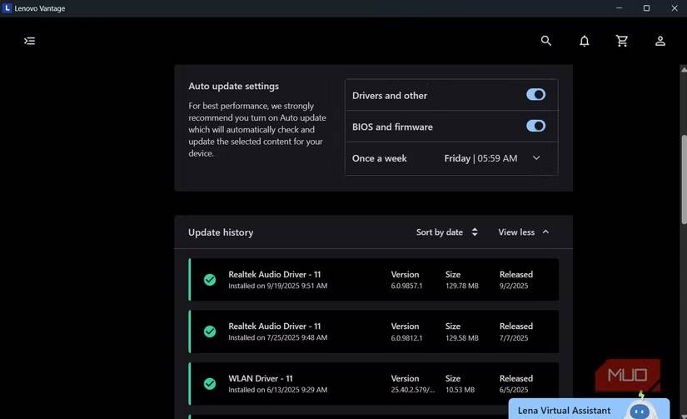Maximize the Lenovo Vantage window
Screen dimensions: 687x419
tap(646, 7)
